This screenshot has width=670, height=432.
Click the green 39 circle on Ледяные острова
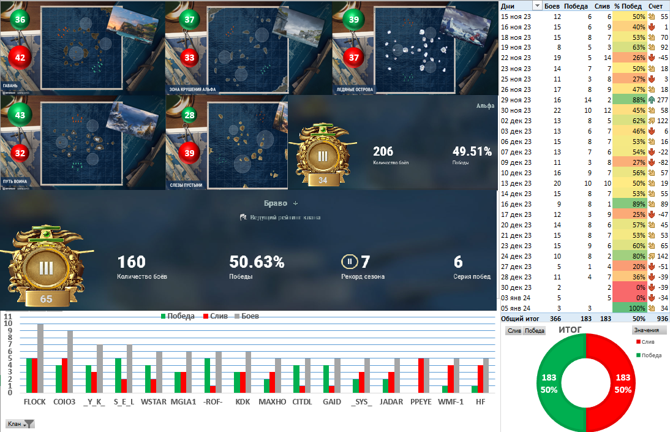tap(354, 19)
